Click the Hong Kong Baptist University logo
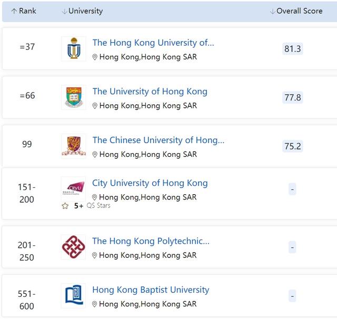 (x=73, y=296)
